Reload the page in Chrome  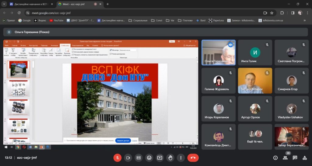click(x=19, y=13)
